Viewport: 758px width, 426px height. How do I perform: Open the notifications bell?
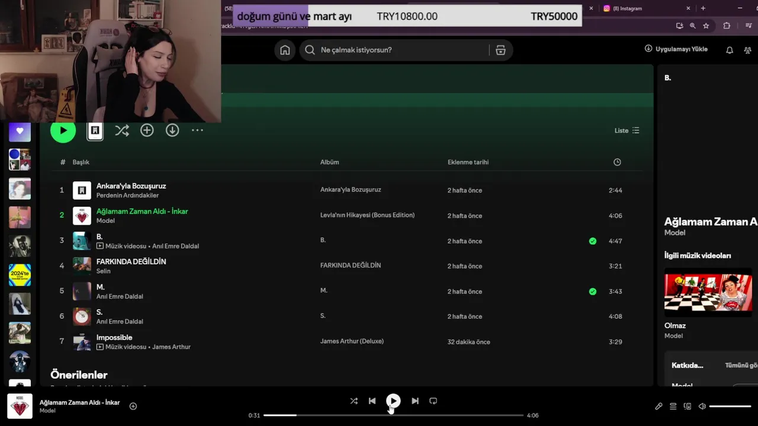point(730,50)
